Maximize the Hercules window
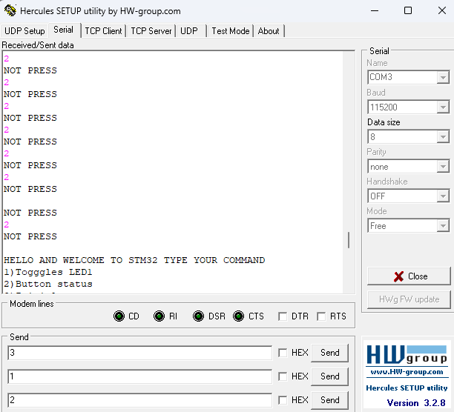 [408, 10]
